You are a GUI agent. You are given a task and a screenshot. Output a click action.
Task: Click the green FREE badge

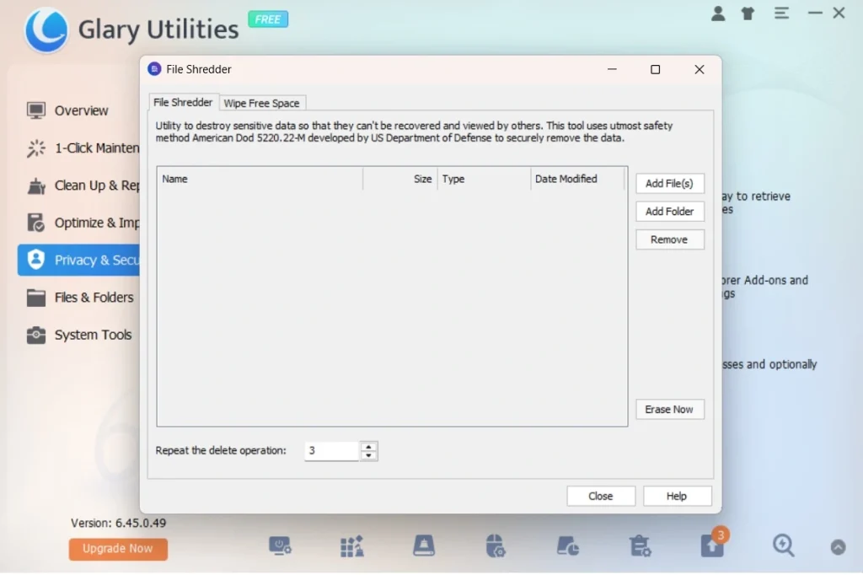pyautogui.click(x=268, y=19)
